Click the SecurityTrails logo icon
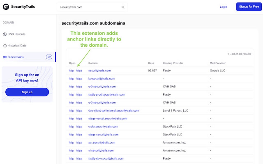The image size is (263, 164). 6,7
